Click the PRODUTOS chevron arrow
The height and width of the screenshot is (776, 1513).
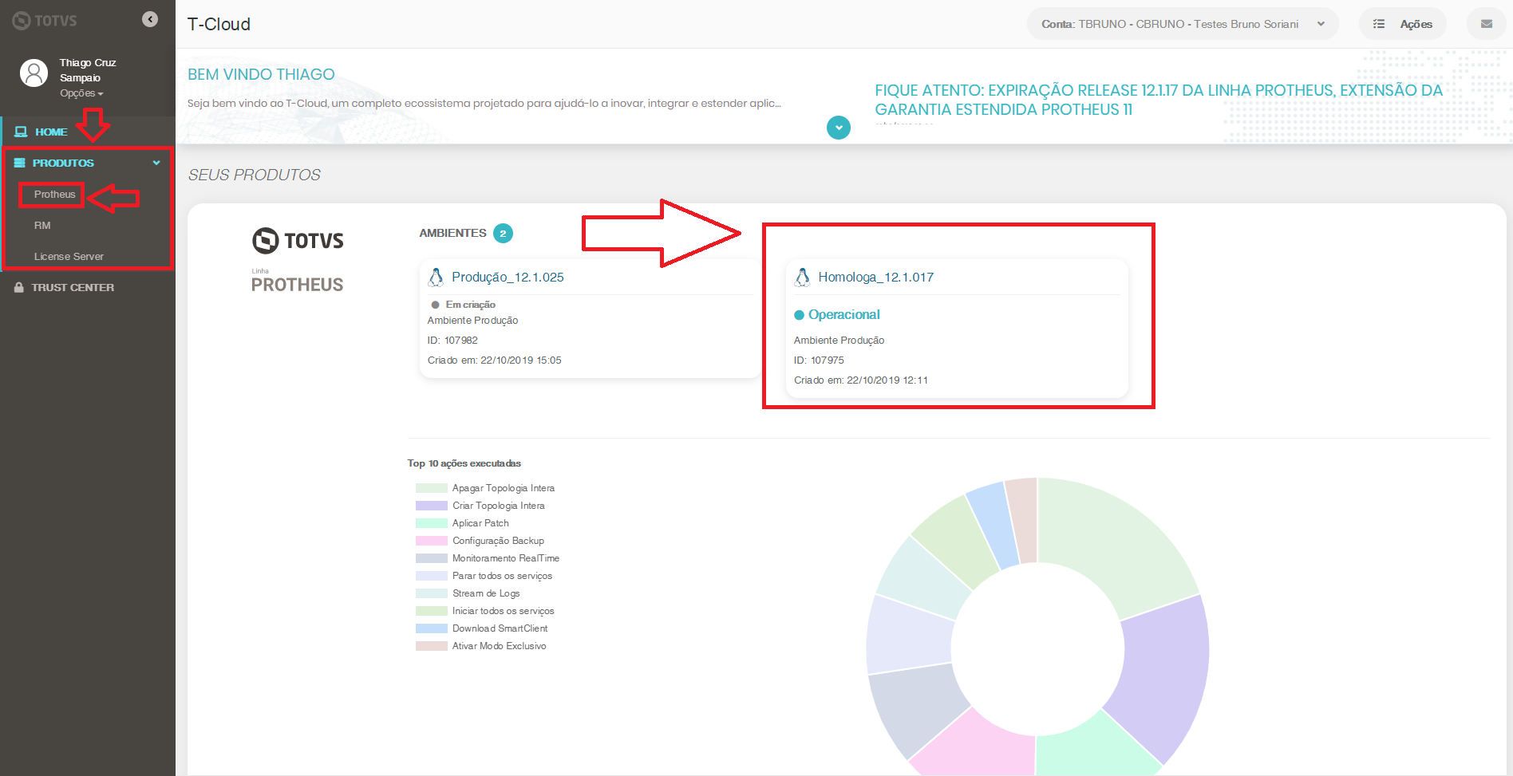point(156,163)
